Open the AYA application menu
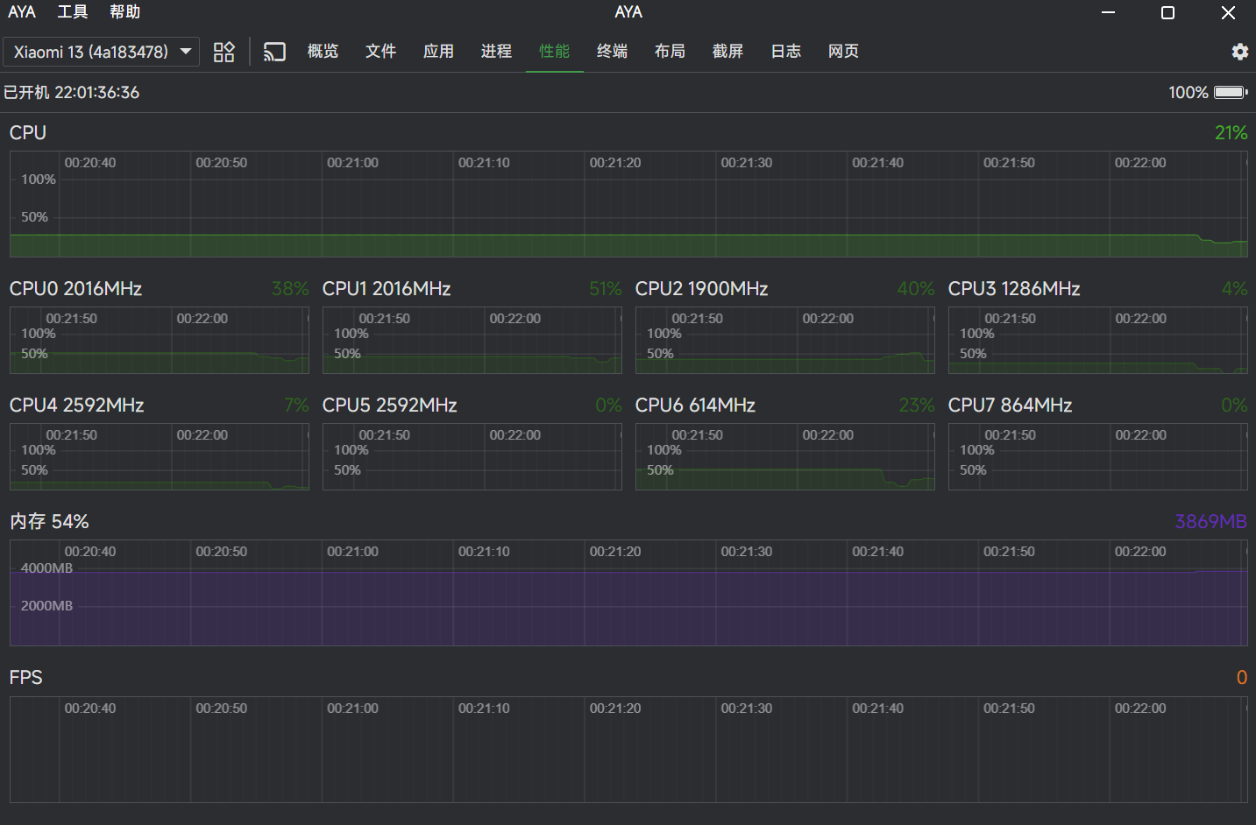Viewport: 1256px width, 825px height. point(22,12)
